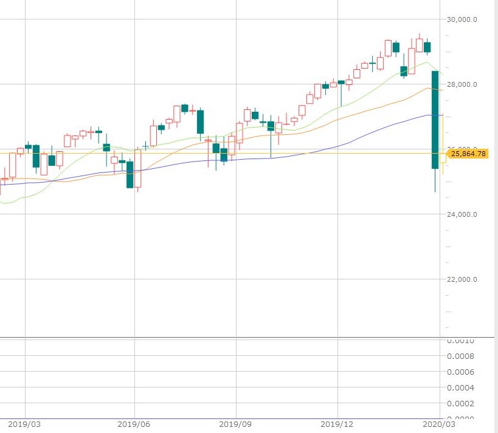
Task: Click the 2019/12 date axis label
Action: (x=337, y=424)
